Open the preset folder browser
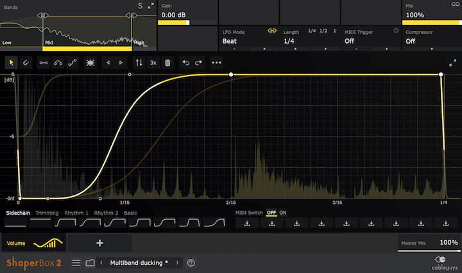462x273 pixels. coord(90,263)
